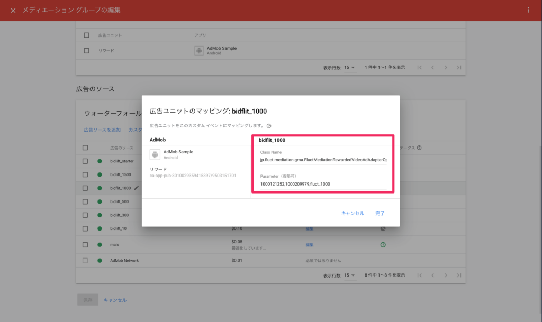The width and height of the screenshot is (542, 322).
Task: Click bidlift_300 ad source name
Action: tap(119, 215)
